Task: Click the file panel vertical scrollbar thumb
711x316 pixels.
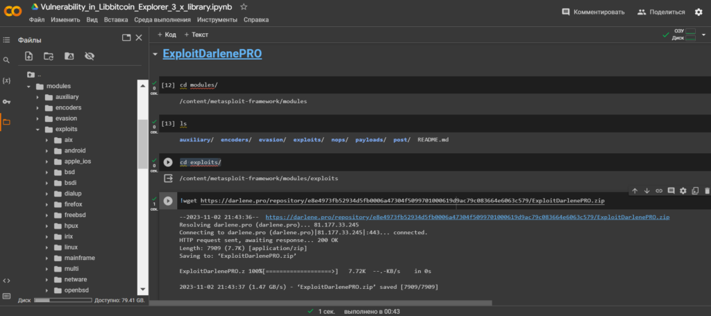Action: (x=142, y=143)
